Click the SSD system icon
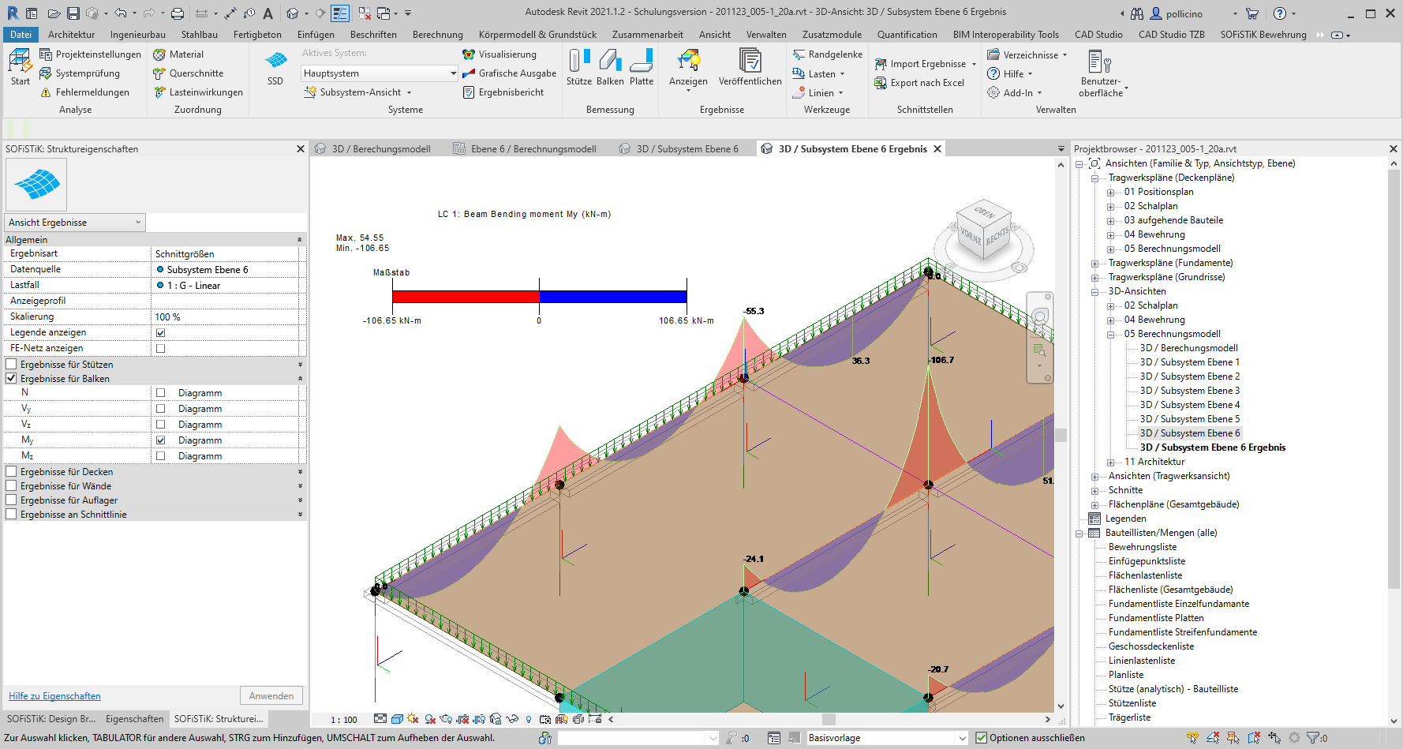The image size is (1403, 749). tap(275, 66)
